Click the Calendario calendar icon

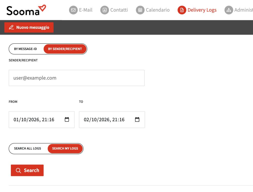click(x=140, y=10)
